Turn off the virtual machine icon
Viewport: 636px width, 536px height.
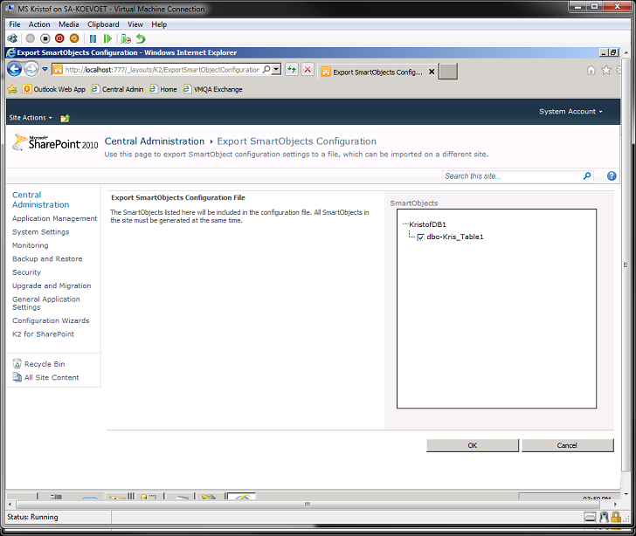(45, 38)
